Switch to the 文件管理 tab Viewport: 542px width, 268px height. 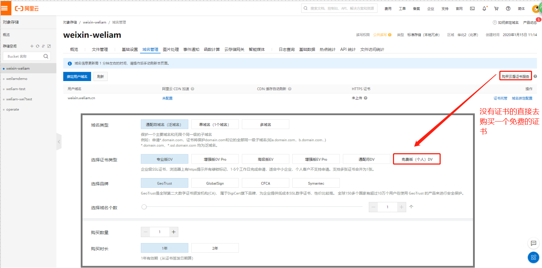[100, 49]
